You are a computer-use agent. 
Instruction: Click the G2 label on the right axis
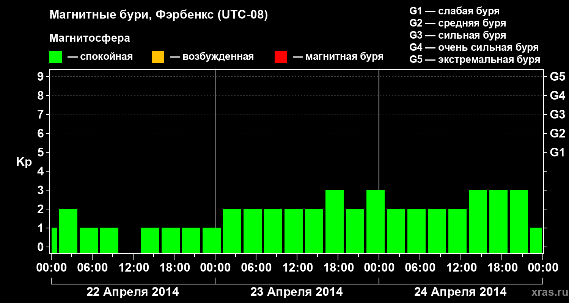[557, 133]
